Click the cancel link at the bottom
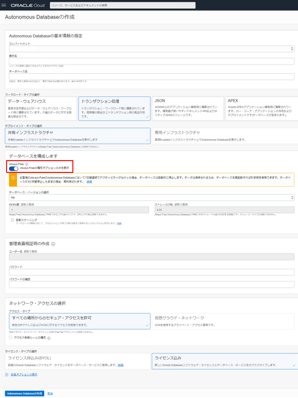Image resolution: width=298 pixels, height=398 pixels. pyautogui.click(x=50, y=393)
